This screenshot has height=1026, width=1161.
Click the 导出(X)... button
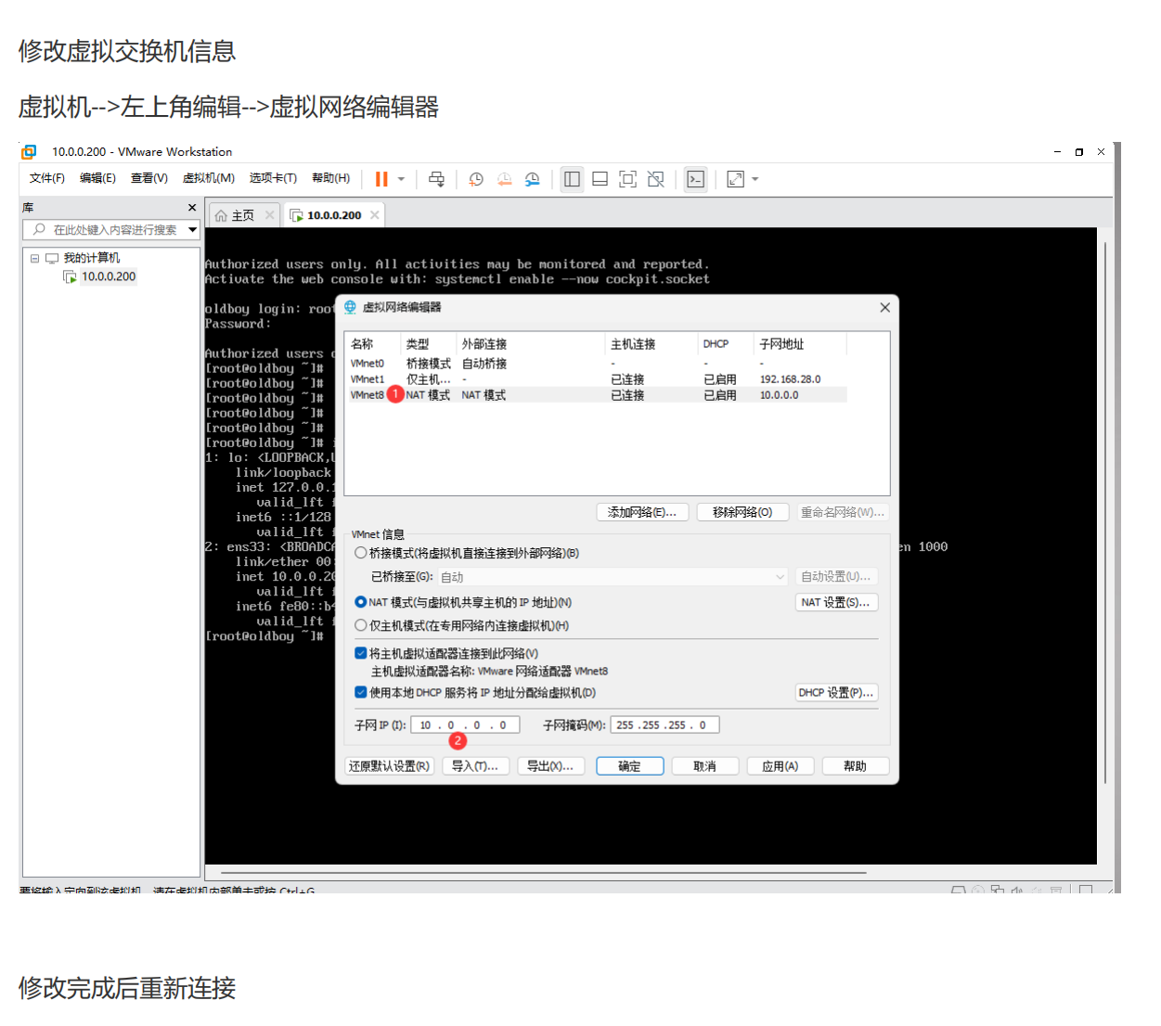(550, 766)
